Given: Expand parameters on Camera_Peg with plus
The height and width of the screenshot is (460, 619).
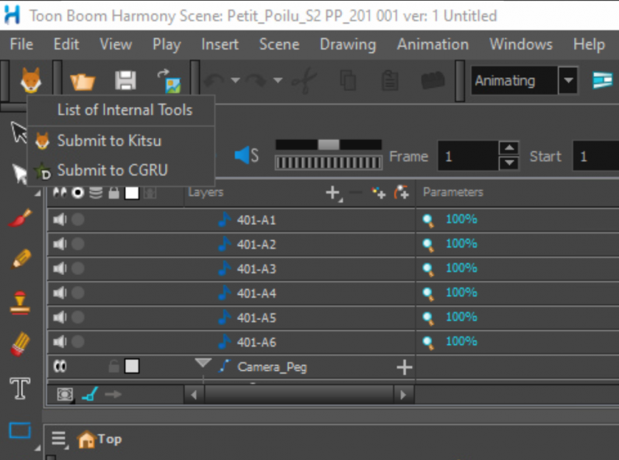Looking at the screenshot, I should (x=405, y=367).
